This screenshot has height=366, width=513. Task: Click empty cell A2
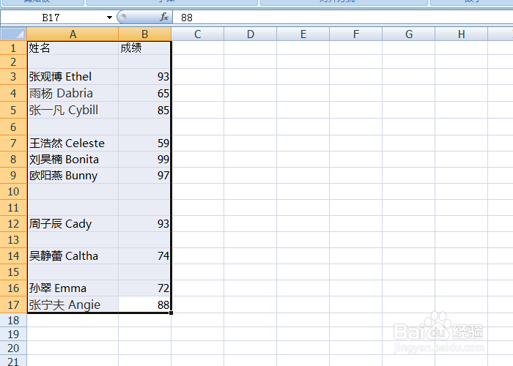point(73,61)
